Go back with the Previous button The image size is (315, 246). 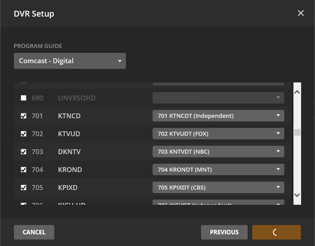[x=224, y=232]
